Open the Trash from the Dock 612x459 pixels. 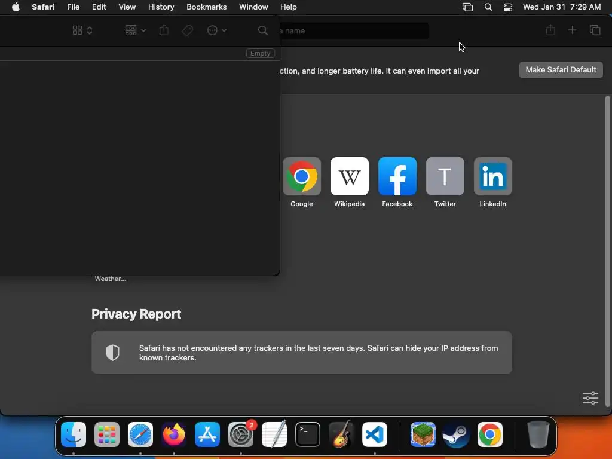(x=538, y=434)
